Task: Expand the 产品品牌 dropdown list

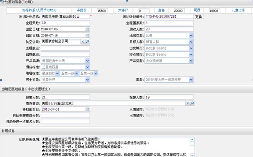Action: click(x=87, y=61)
